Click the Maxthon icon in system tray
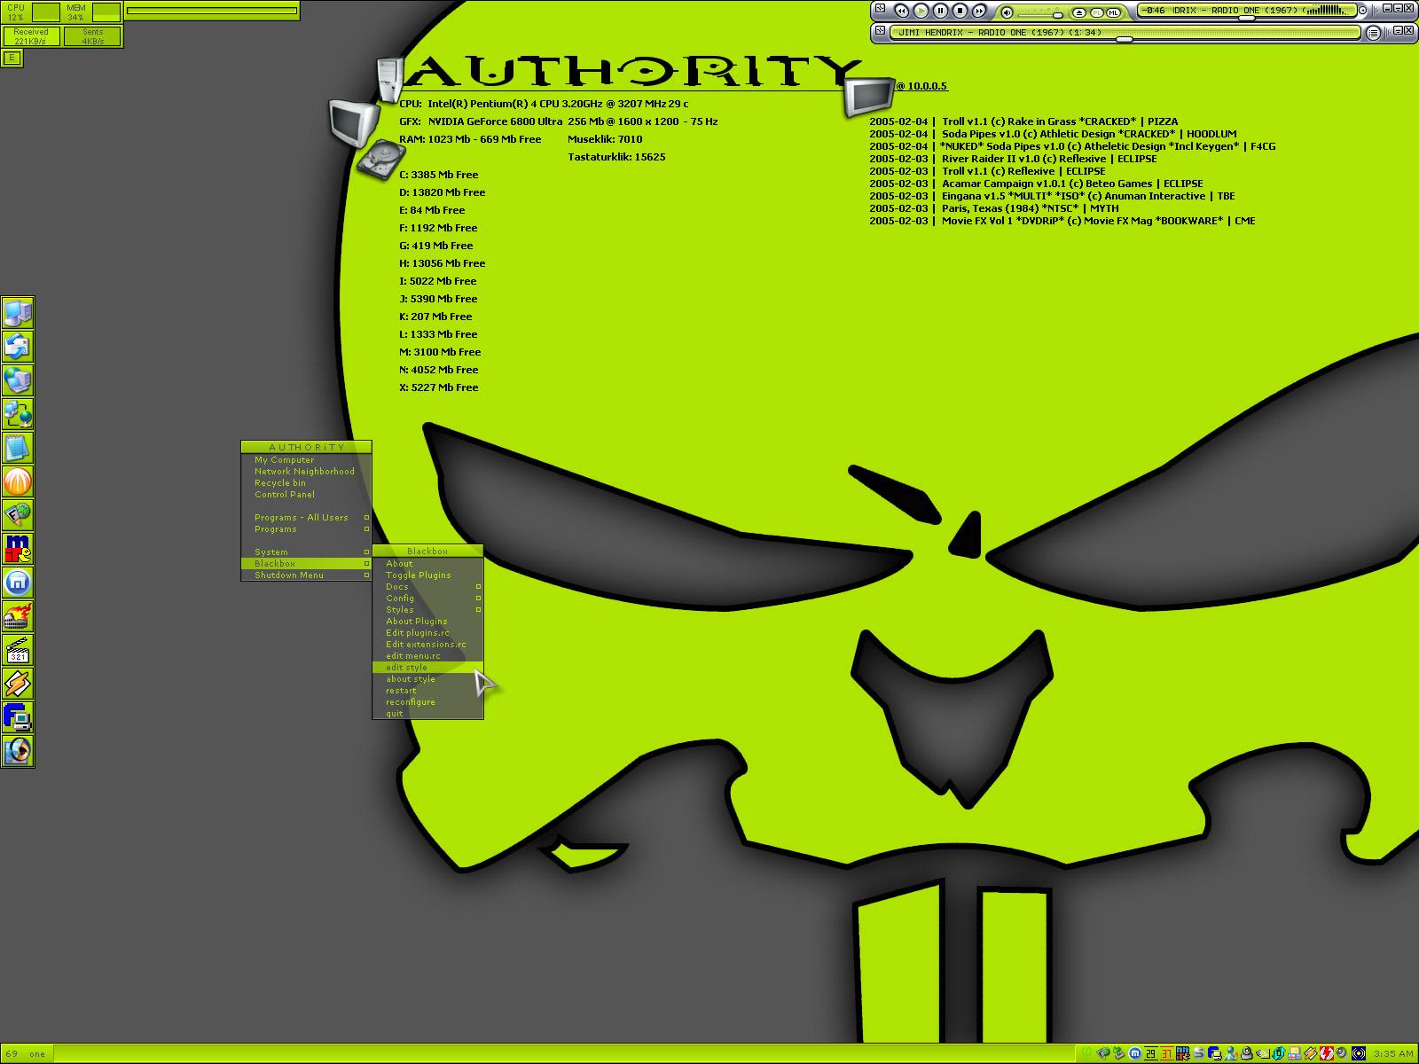Screen dimensions: 1419x1064 pos(1134,1053)
